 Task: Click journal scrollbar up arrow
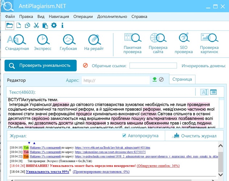coord(221,146)
